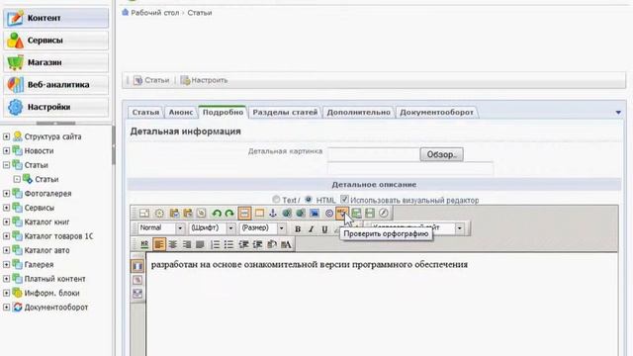Click the Статьи toolbar button
This screenshot has width=633, height=356.
click(x=151, y=80)
